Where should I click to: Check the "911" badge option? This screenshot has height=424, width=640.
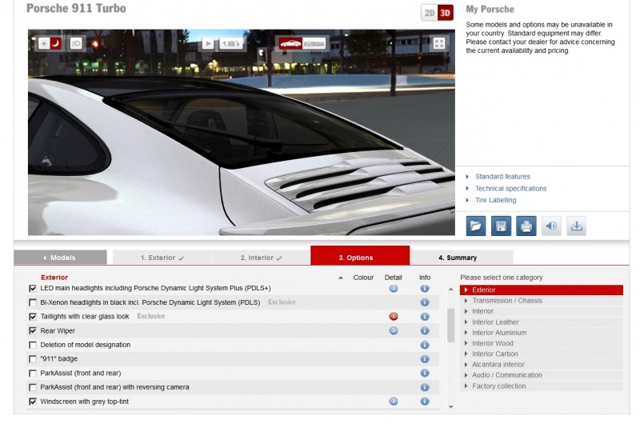[x=33, y=358]
